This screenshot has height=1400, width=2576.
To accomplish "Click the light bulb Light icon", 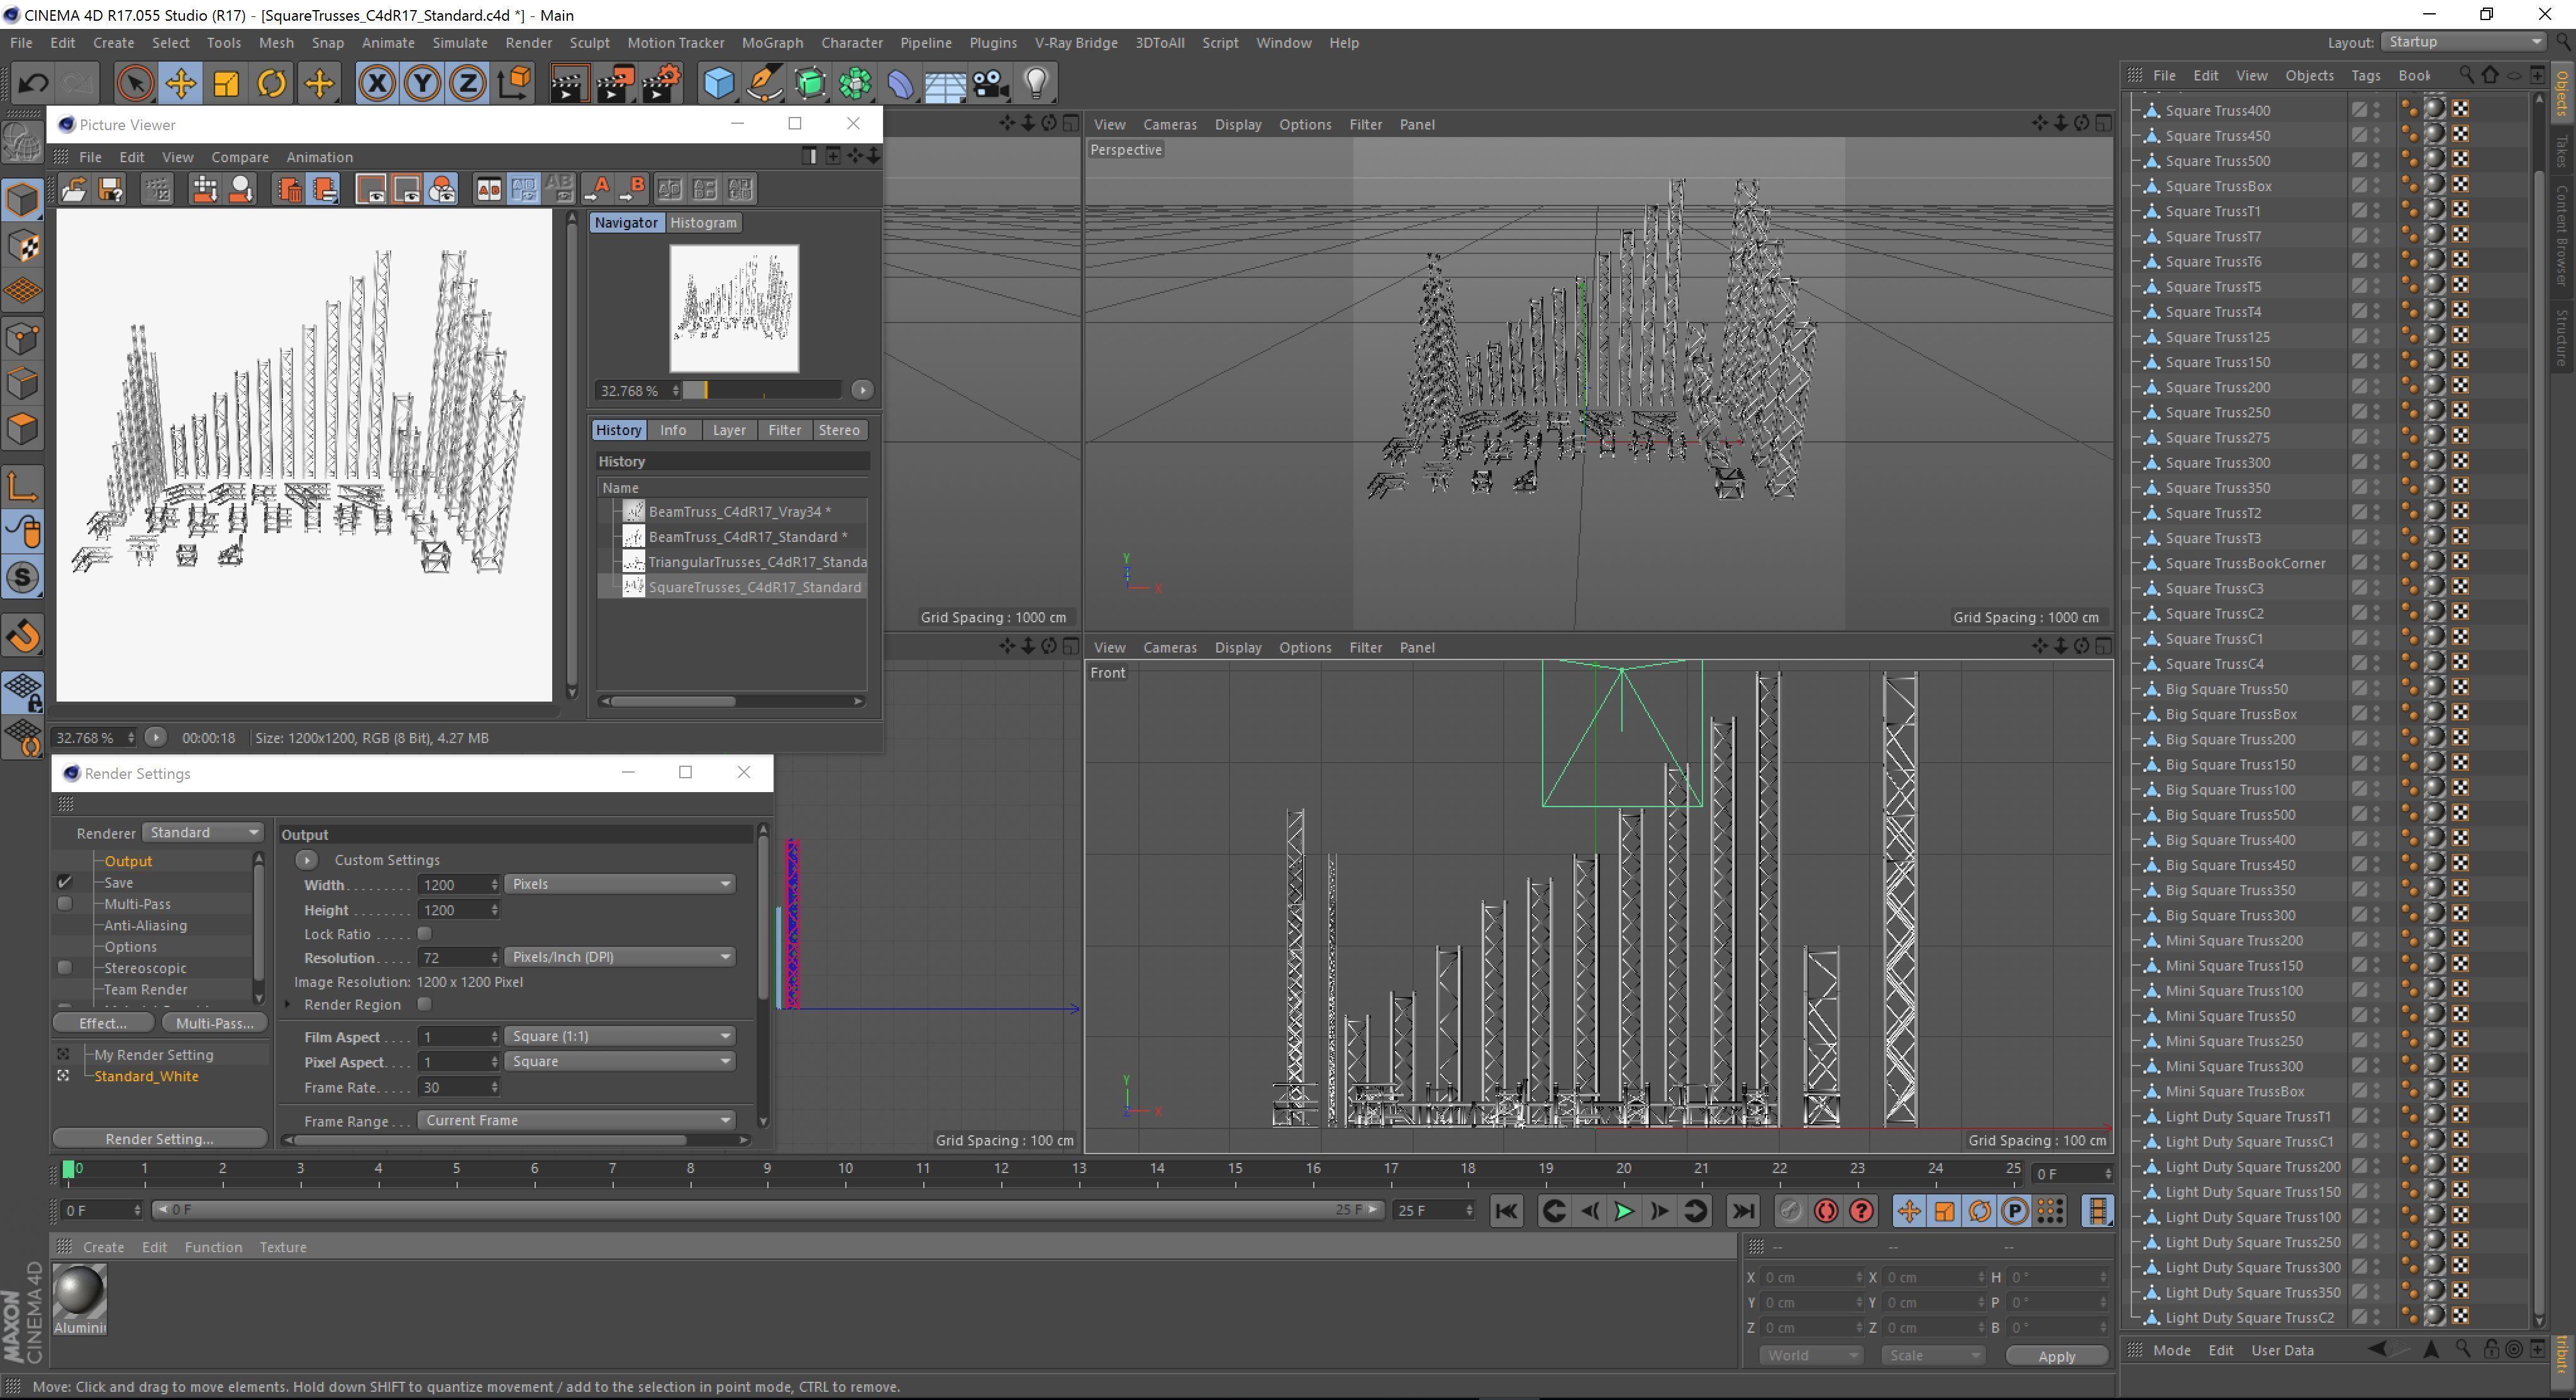I will pyautogui.click(x=1036, y=84).
